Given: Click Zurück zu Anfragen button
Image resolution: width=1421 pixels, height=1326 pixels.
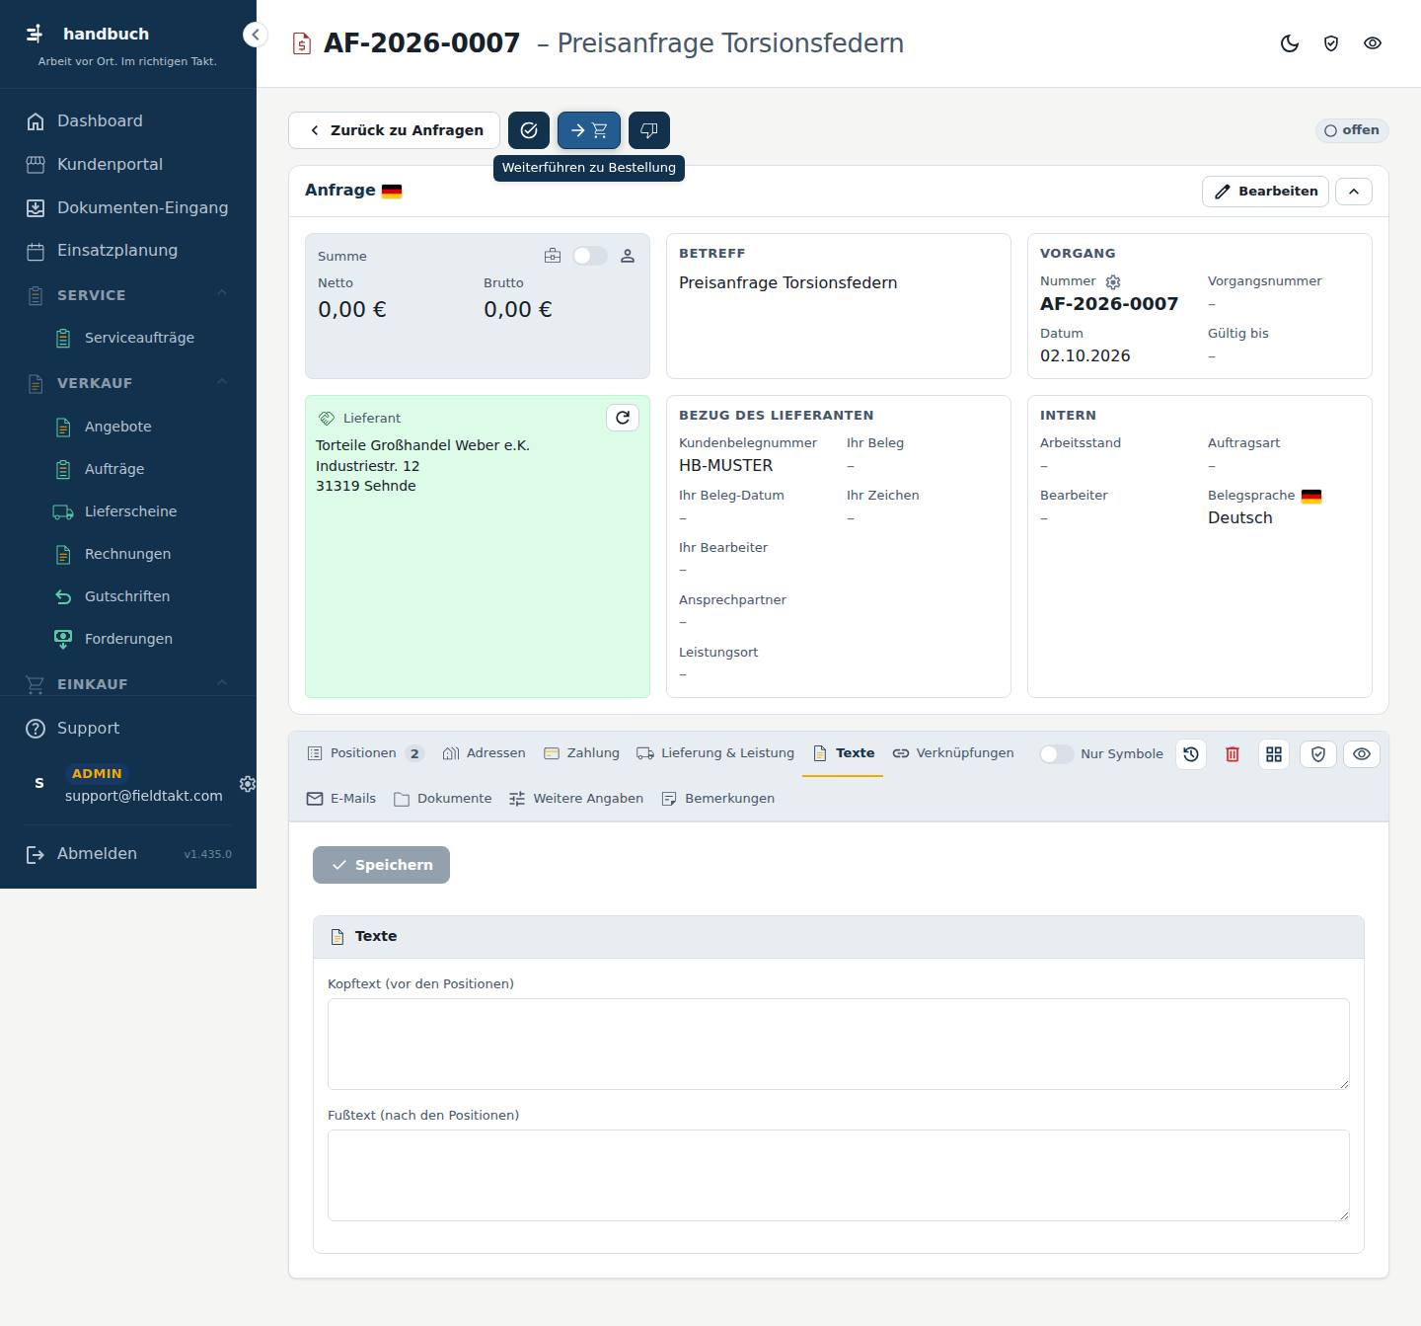Looking at the screenshot, I should pos(395,130).
